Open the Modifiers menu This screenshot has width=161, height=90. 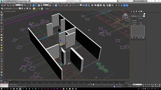point(29,3)
